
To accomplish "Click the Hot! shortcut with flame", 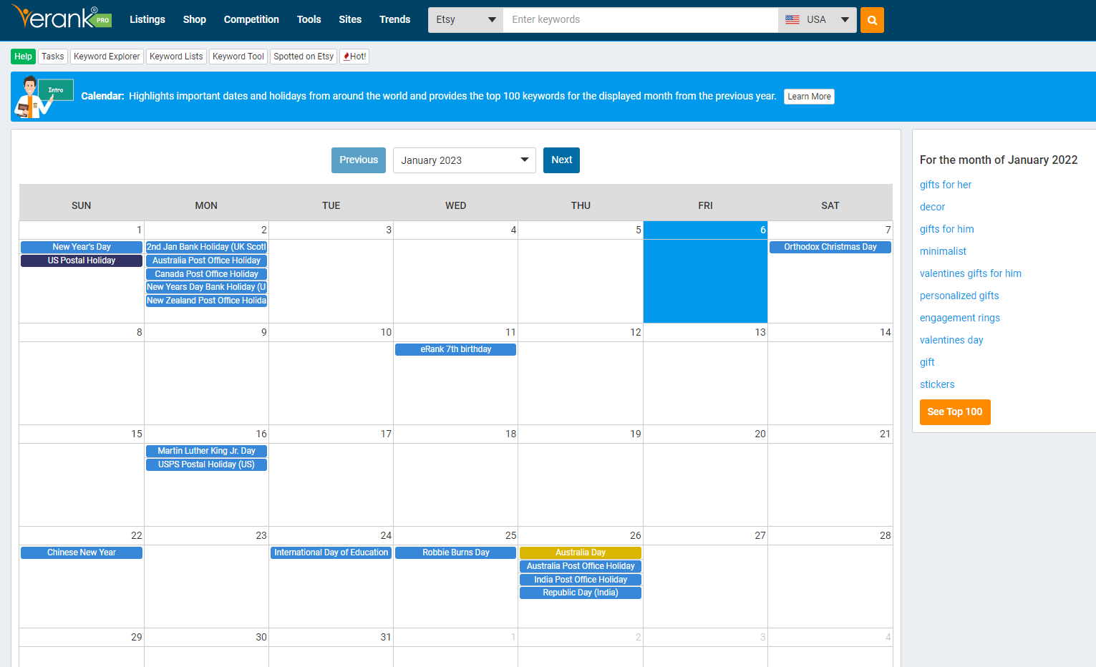I will 354,57.
